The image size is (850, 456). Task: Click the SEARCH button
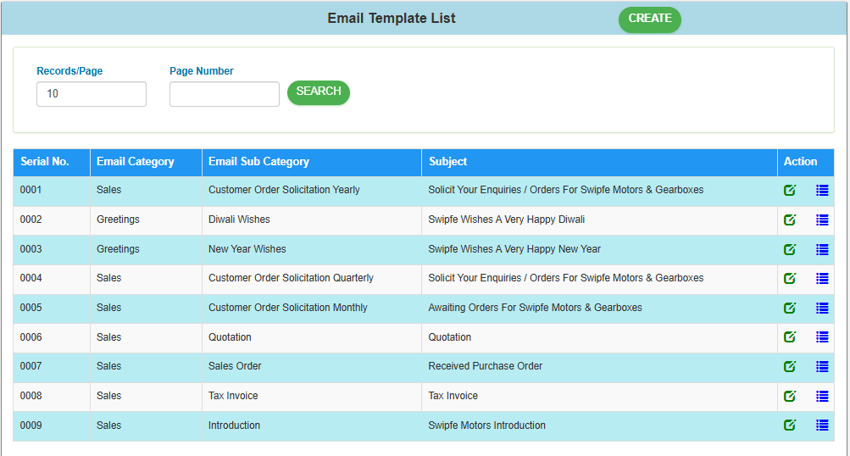click(319, 92)
